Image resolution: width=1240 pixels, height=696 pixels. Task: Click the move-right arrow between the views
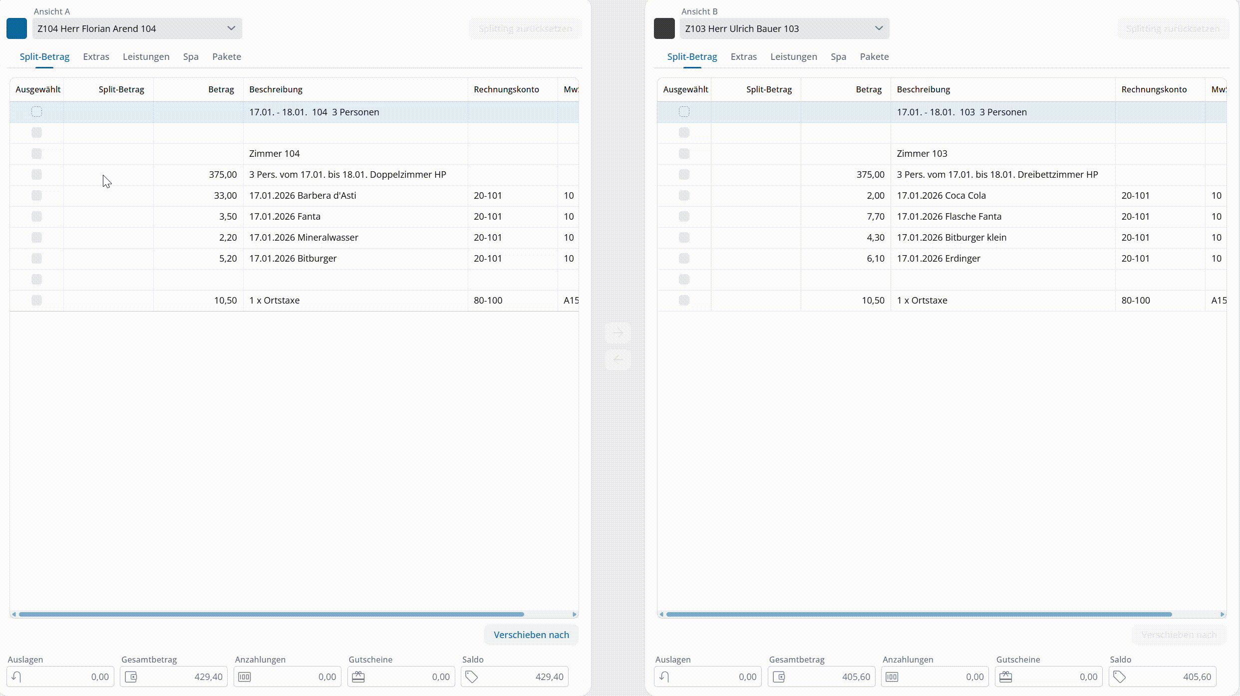point(618,333)
